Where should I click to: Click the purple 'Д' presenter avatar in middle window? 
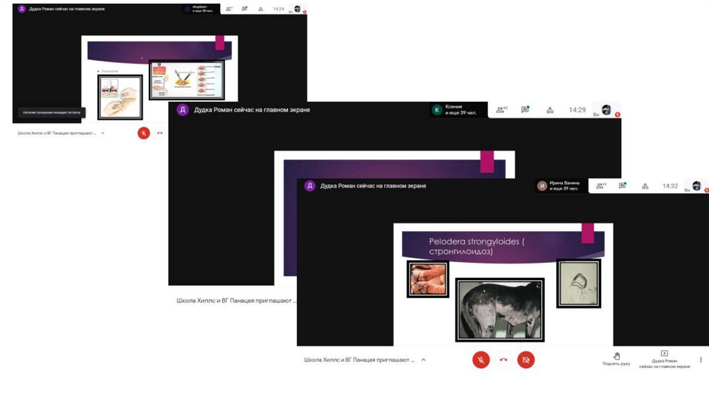point(183,110)
